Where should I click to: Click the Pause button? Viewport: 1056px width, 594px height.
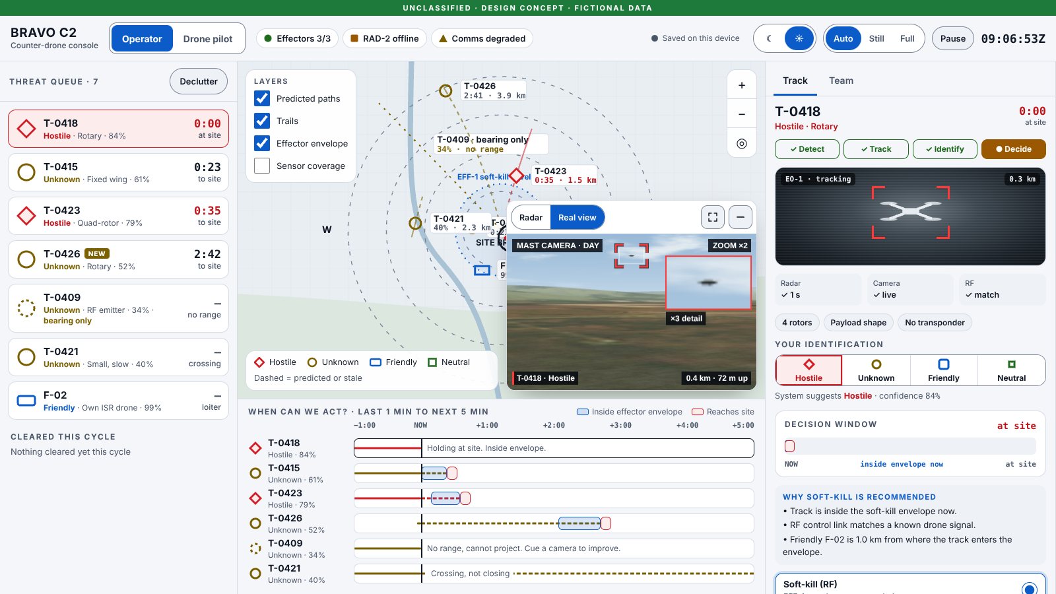pos(952,38)
